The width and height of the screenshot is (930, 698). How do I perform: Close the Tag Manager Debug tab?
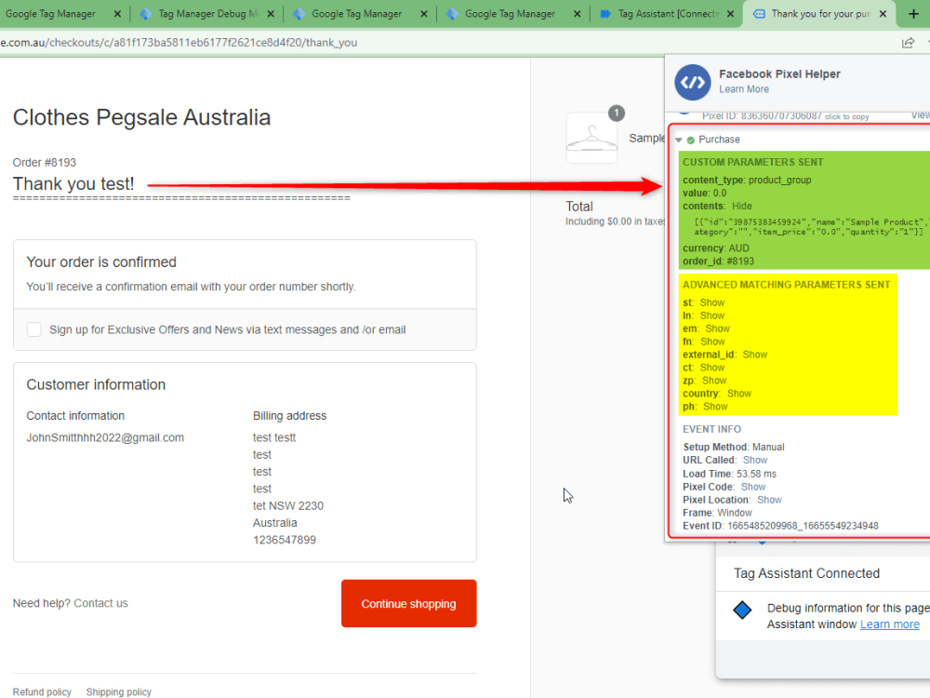pyautogui.click(x=271, y=14)
